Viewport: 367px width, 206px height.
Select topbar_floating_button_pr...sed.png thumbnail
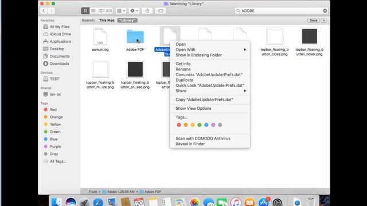[135, 69]
